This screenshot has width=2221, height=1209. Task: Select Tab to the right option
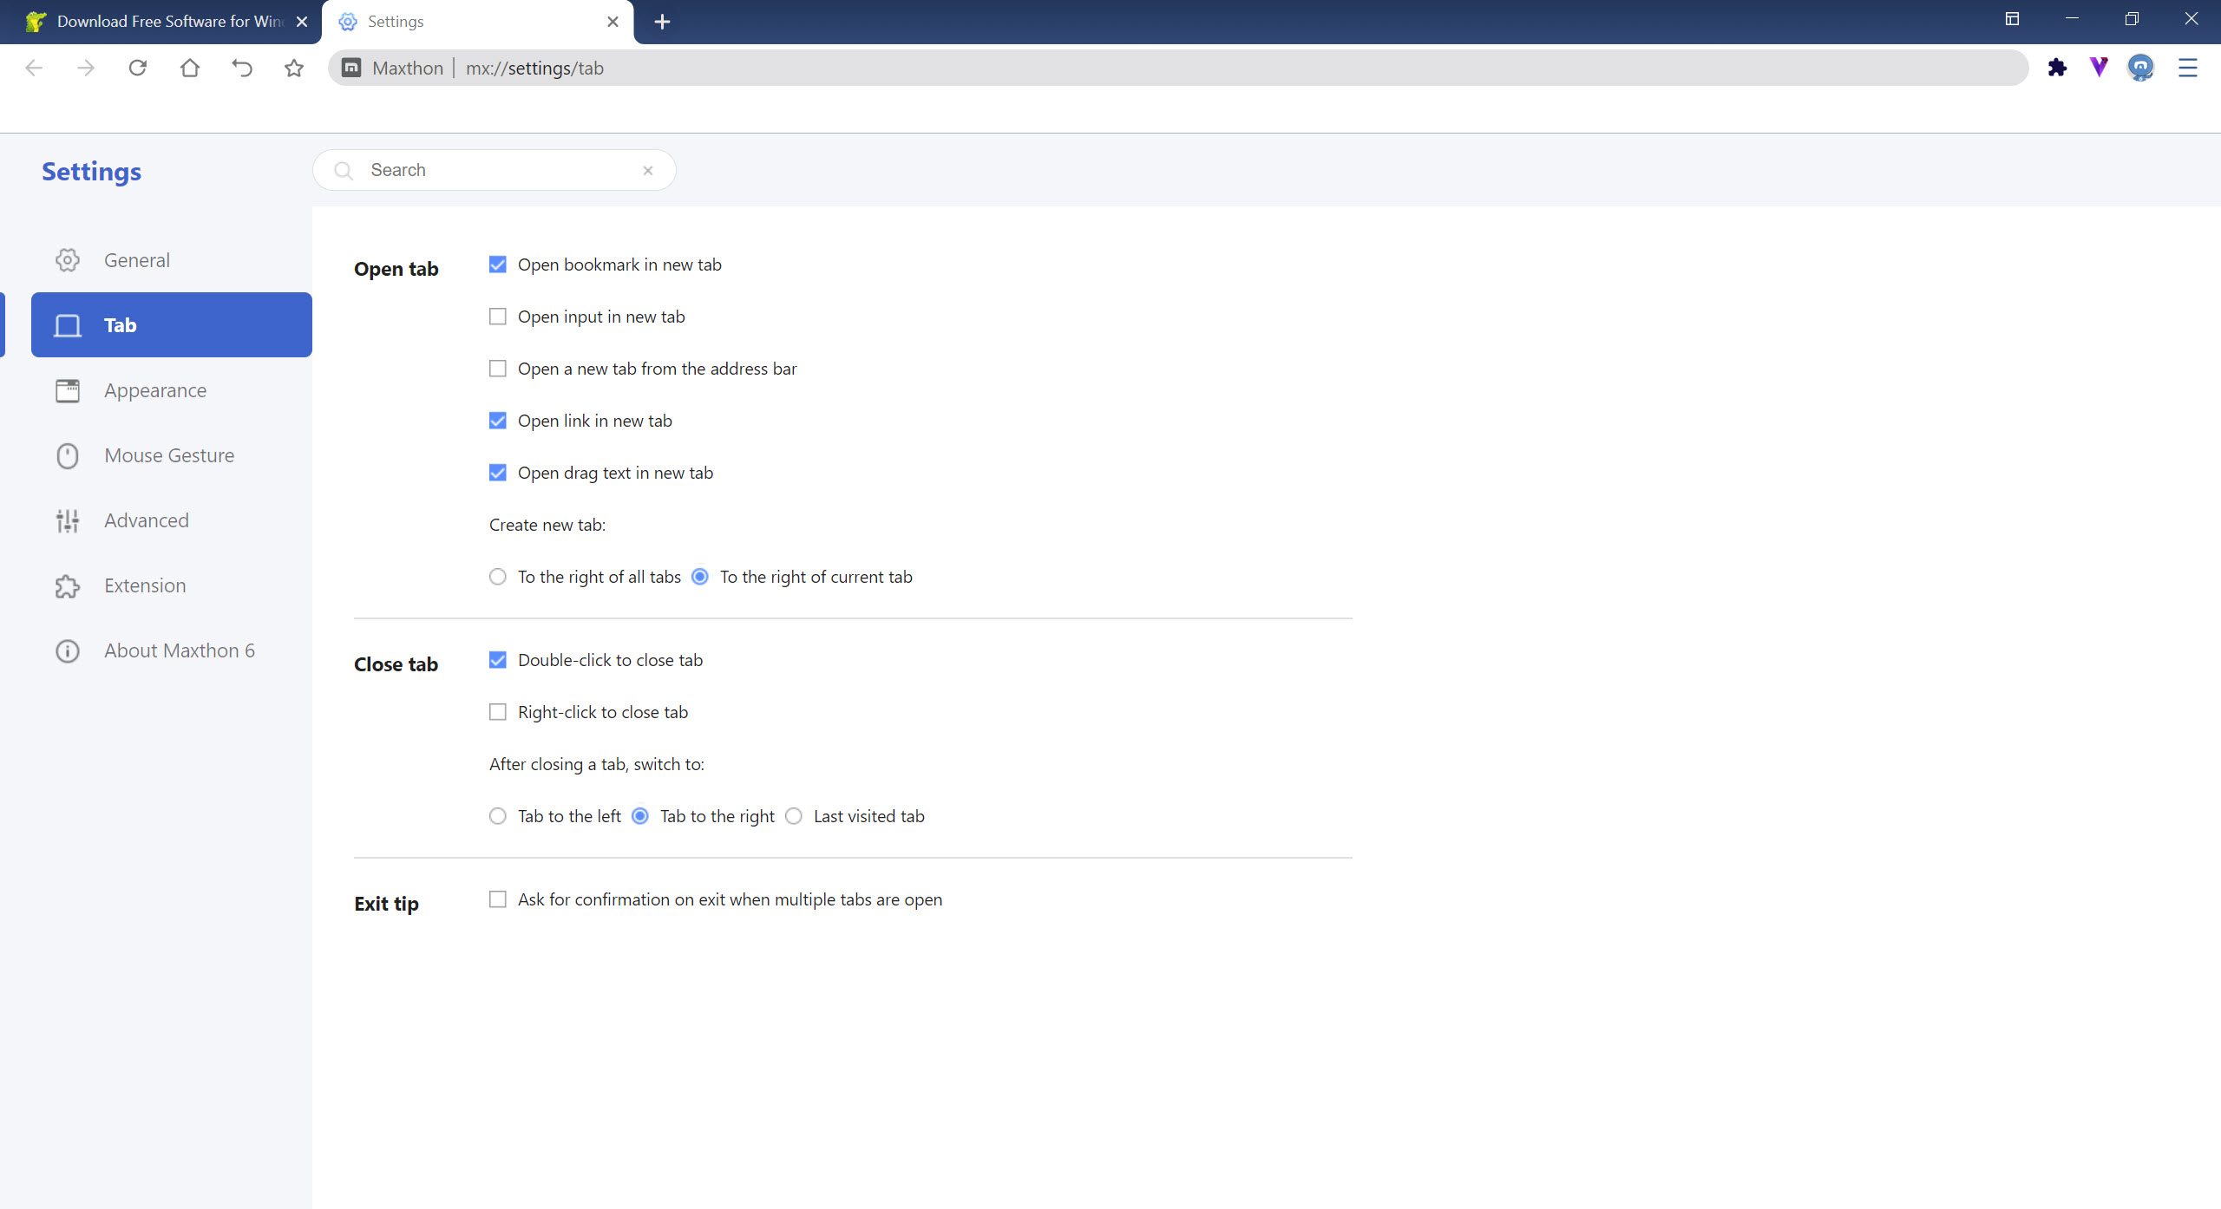click(x=640, y=816)
